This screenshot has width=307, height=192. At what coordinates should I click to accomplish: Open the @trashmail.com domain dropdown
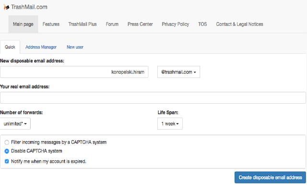point(178,72)
